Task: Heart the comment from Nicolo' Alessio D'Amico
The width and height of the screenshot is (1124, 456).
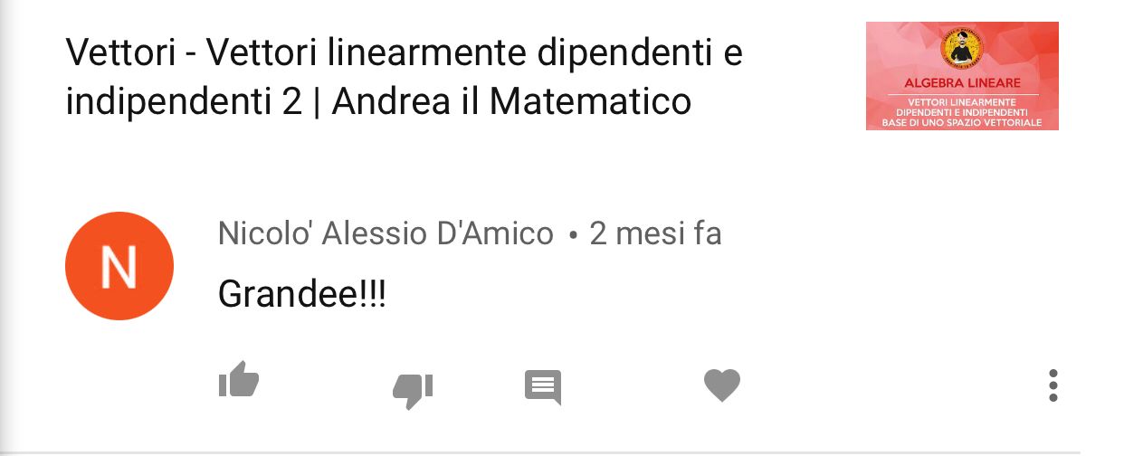Action: pyautogui.click(x=722, y=385)
